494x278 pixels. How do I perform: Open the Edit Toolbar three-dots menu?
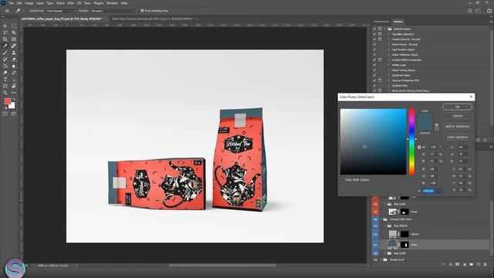coord(14,93)
